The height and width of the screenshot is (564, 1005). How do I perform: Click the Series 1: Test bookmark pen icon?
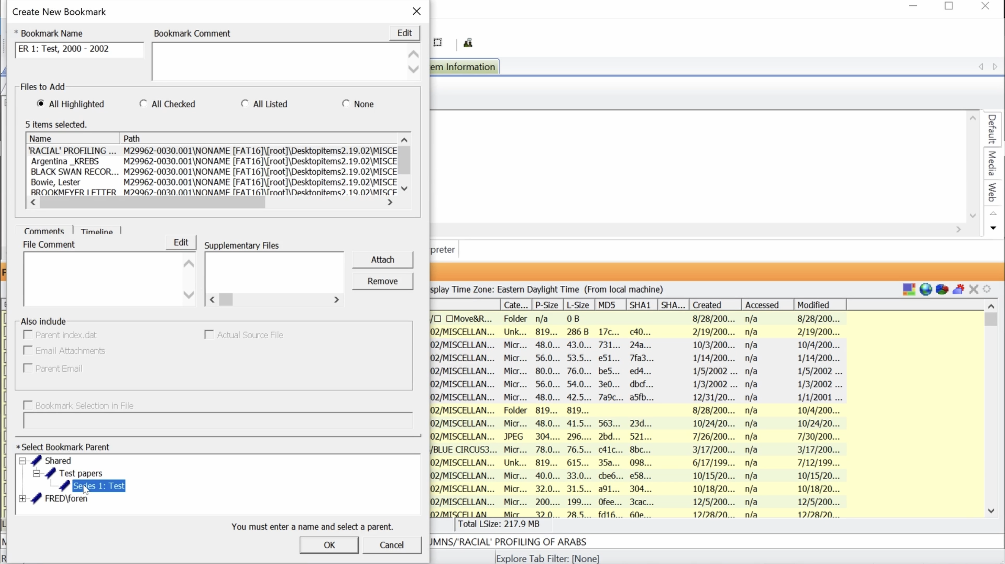(x=64, y=486)
